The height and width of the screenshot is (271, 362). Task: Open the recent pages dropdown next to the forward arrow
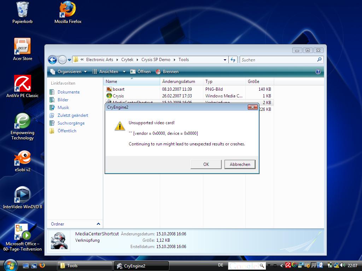(x=69, y=60)
